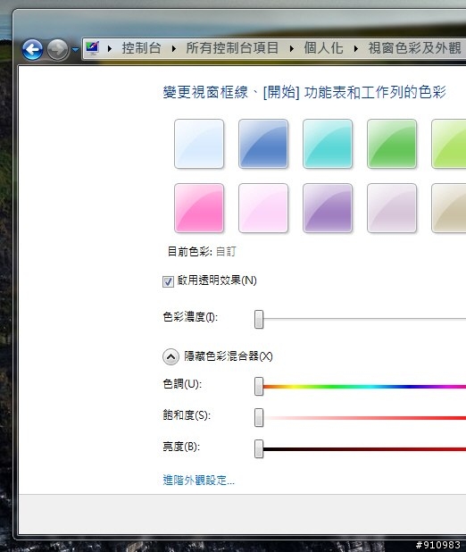Image resolution: width=466 pixels, height=552 pixels.
Task: Navigate to 個人化 breadcrumb
Action: coord(323,48)
